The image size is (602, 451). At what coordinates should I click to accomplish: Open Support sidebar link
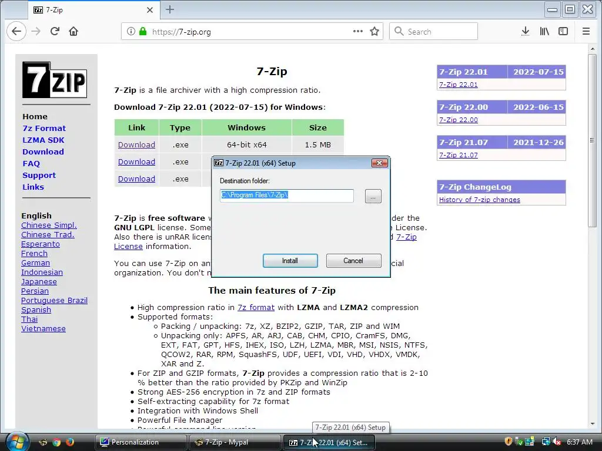(x=39, y=175)
